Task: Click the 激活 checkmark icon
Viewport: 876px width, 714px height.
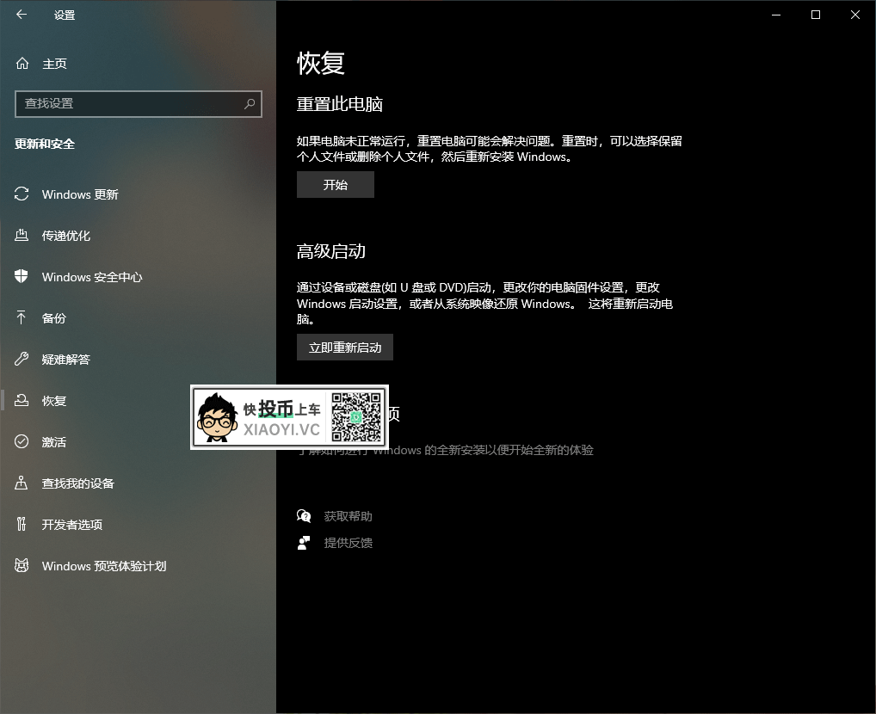Action: pos(22,441)
